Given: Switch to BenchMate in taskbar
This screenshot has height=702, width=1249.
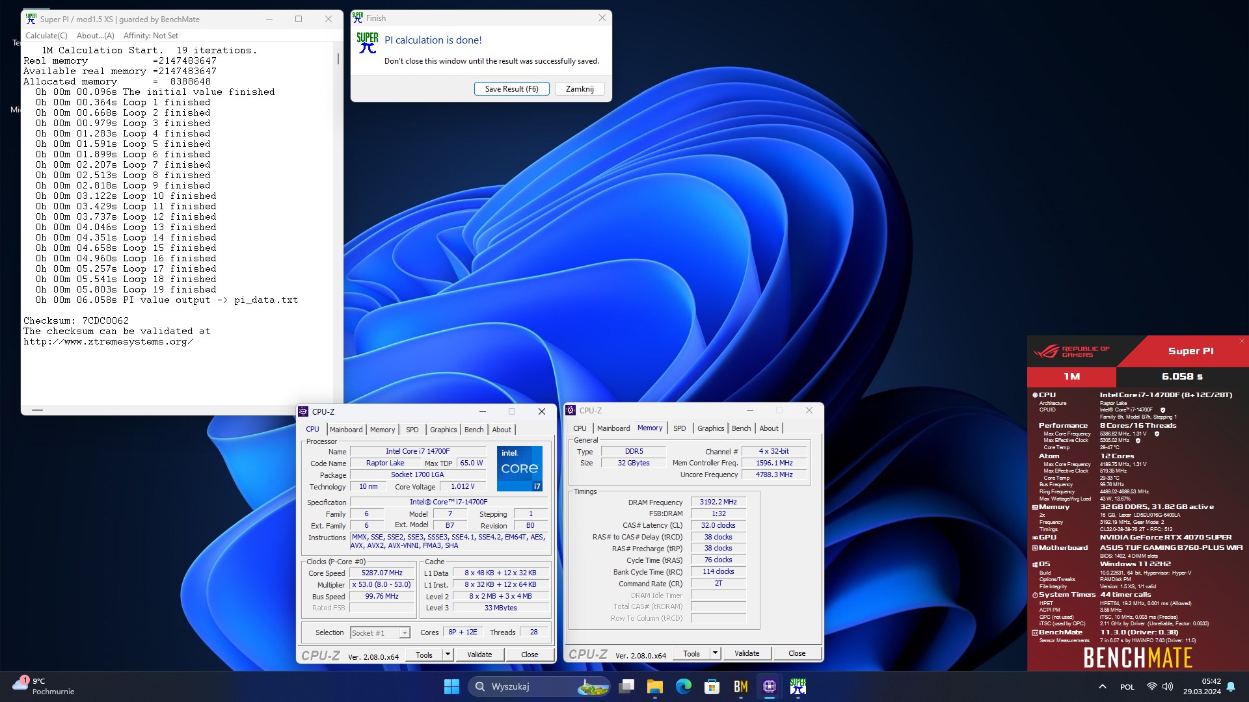Looking at the screenshot, I should [x=741, y=686].
